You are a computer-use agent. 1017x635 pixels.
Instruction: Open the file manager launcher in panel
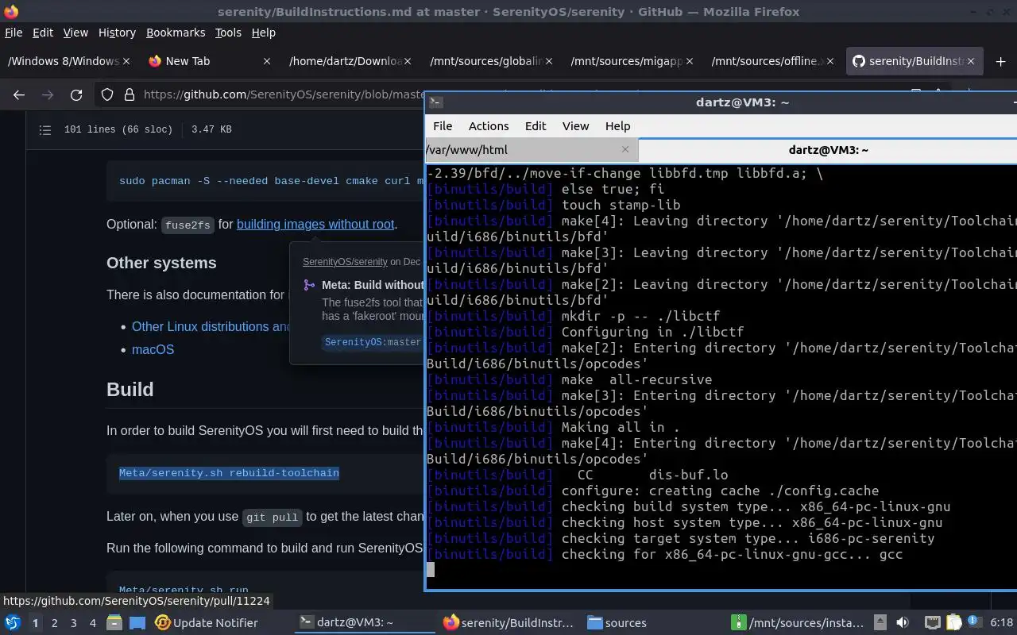tap(114, 623)
